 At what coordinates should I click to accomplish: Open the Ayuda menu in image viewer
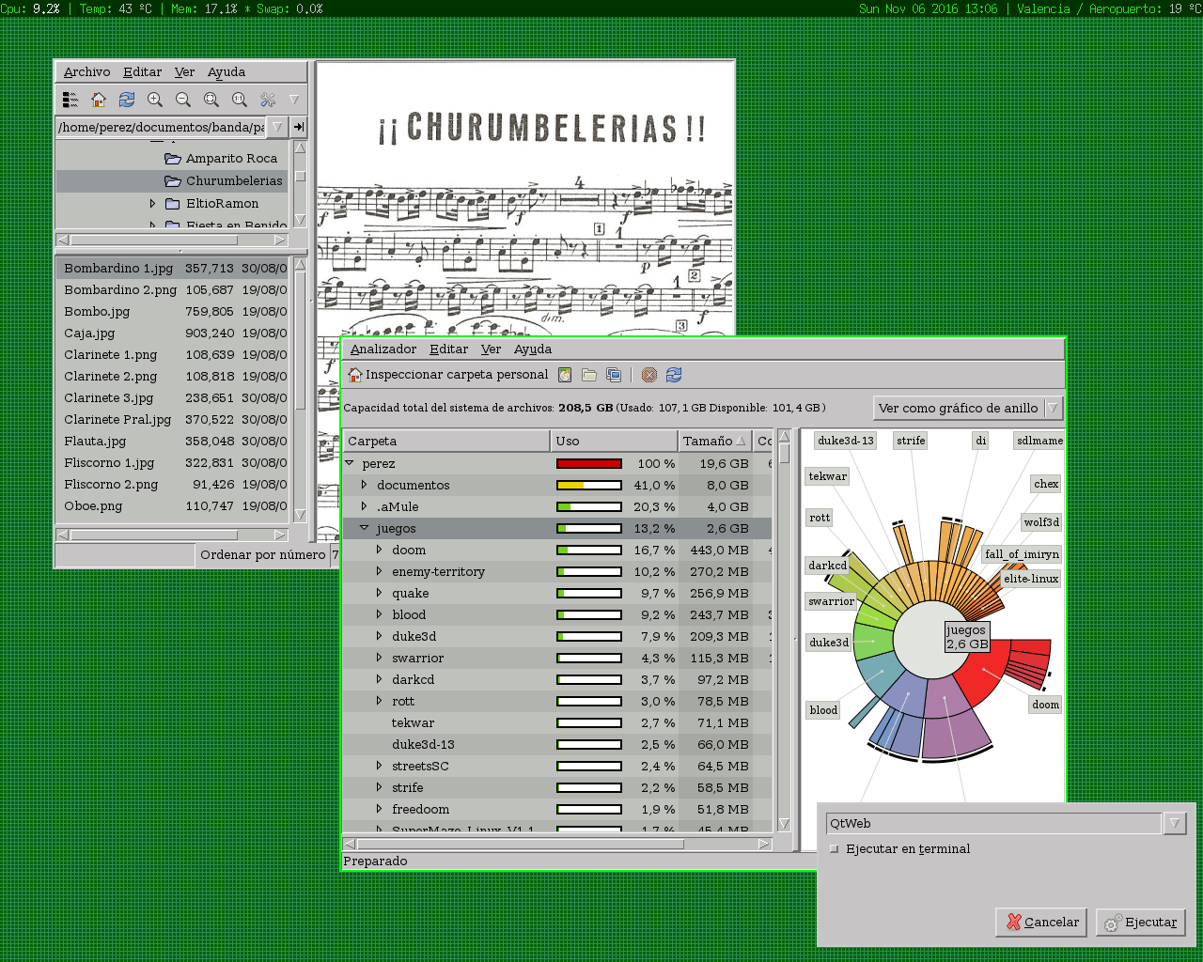coord(227,72)
